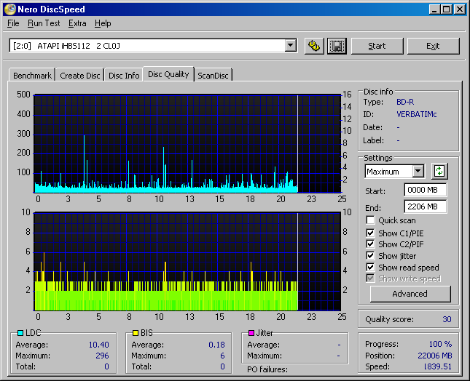Click the cyan LDC legend swatch
The width and height of the screenshot is (470, 381).
point(20,333)
